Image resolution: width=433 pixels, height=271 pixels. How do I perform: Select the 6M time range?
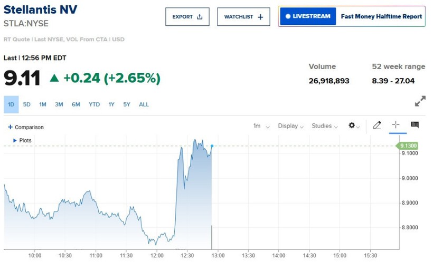click(x=76, y=104)
